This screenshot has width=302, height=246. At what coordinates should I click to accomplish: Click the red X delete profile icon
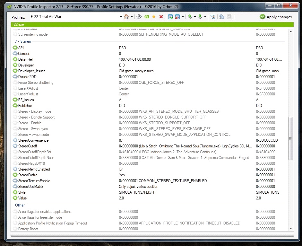point(161,17)
